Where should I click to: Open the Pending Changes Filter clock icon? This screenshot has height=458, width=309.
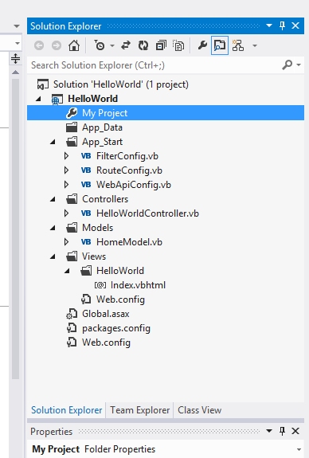100,45
